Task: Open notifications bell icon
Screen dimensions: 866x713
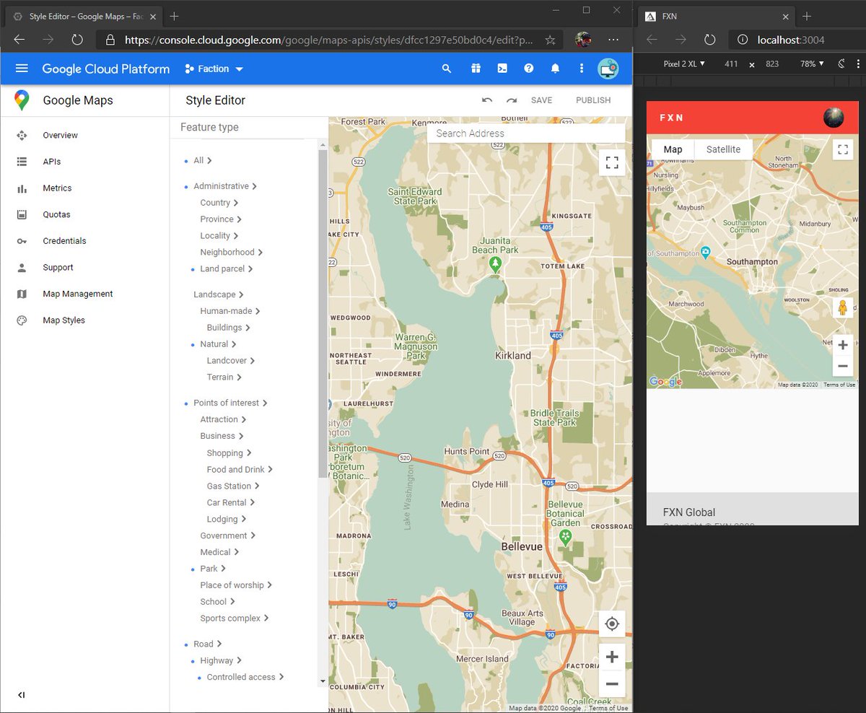Action: (555, 69)
